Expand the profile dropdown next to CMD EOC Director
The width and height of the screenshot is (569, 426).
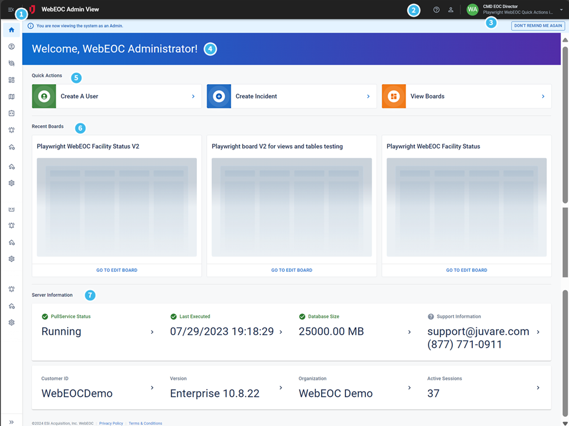[x=561, y=9]
